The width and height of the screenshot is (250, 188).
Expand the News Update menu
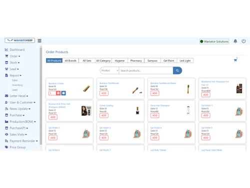click(x=20, y=109)
